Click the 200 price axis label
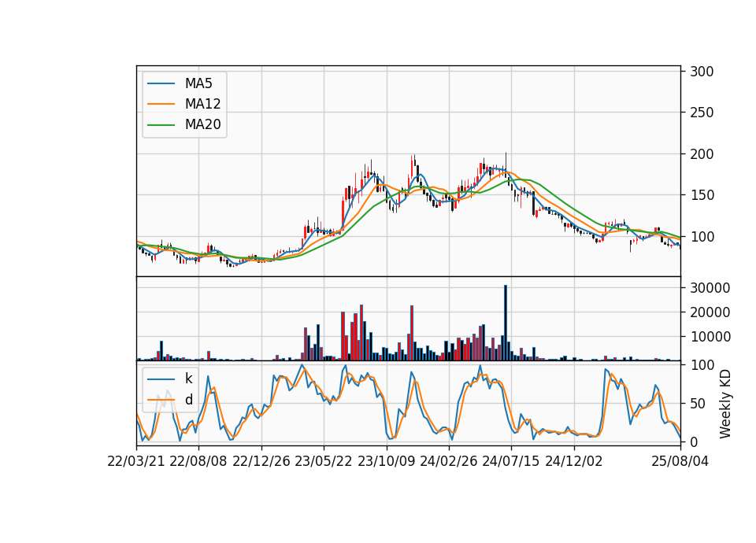 702,154
